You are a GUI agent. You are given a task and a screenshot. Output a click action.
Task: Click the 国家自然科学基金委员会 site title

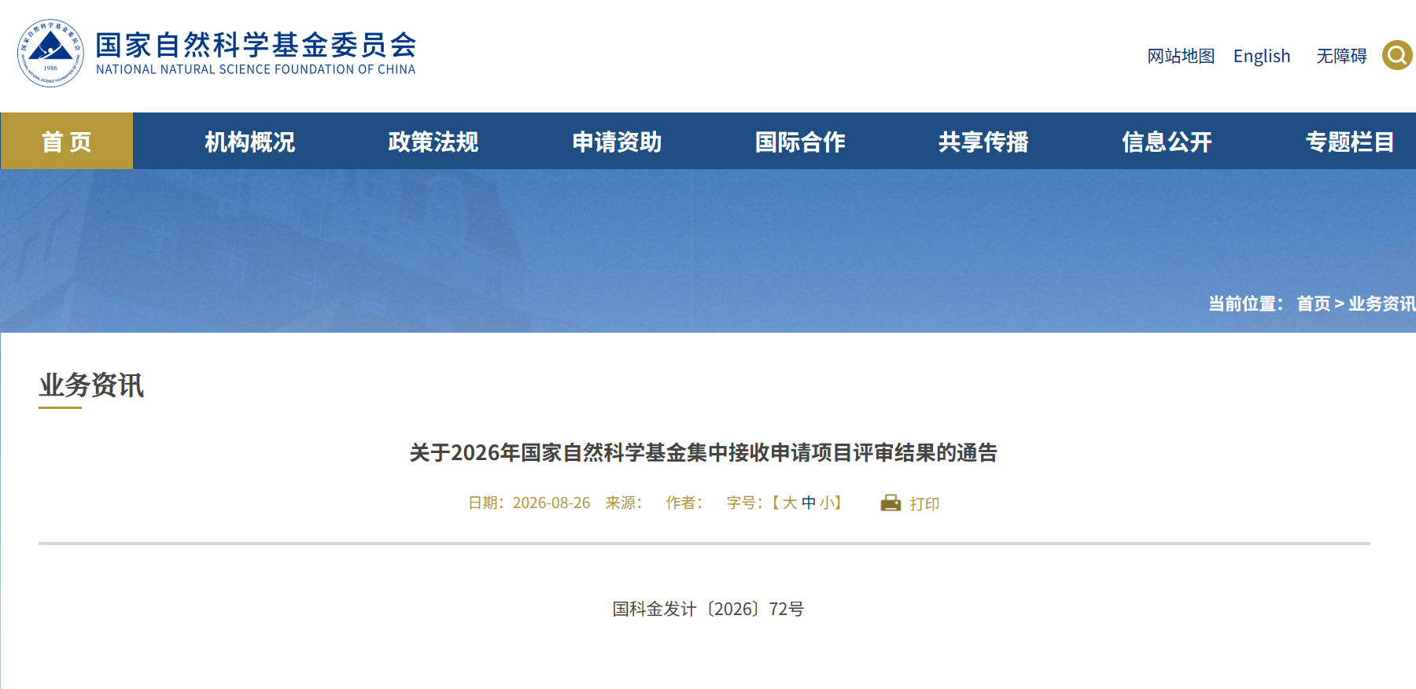coord(256,46)
